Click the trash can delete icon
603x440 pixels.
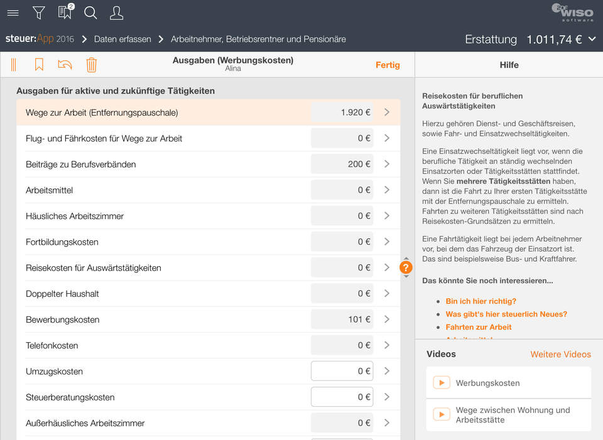point(92,65)
